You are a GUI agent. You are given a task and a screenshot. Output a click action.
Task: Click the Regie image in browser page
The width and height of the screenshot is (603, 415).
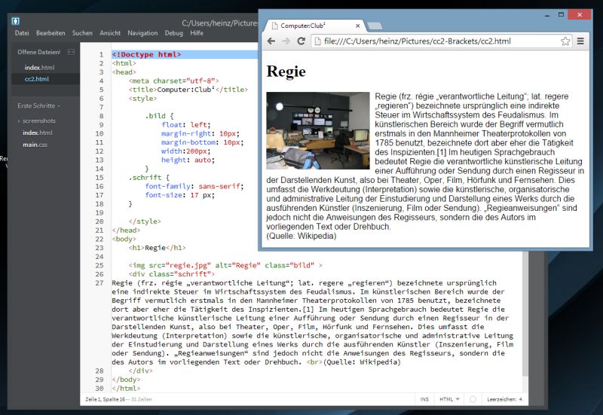[317, 130]
